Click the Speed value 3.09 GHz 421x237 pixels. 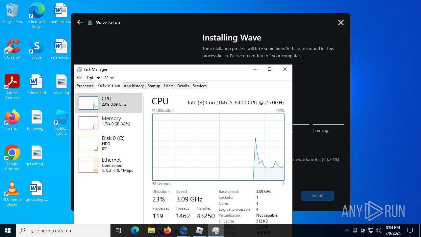coord(189,199)
